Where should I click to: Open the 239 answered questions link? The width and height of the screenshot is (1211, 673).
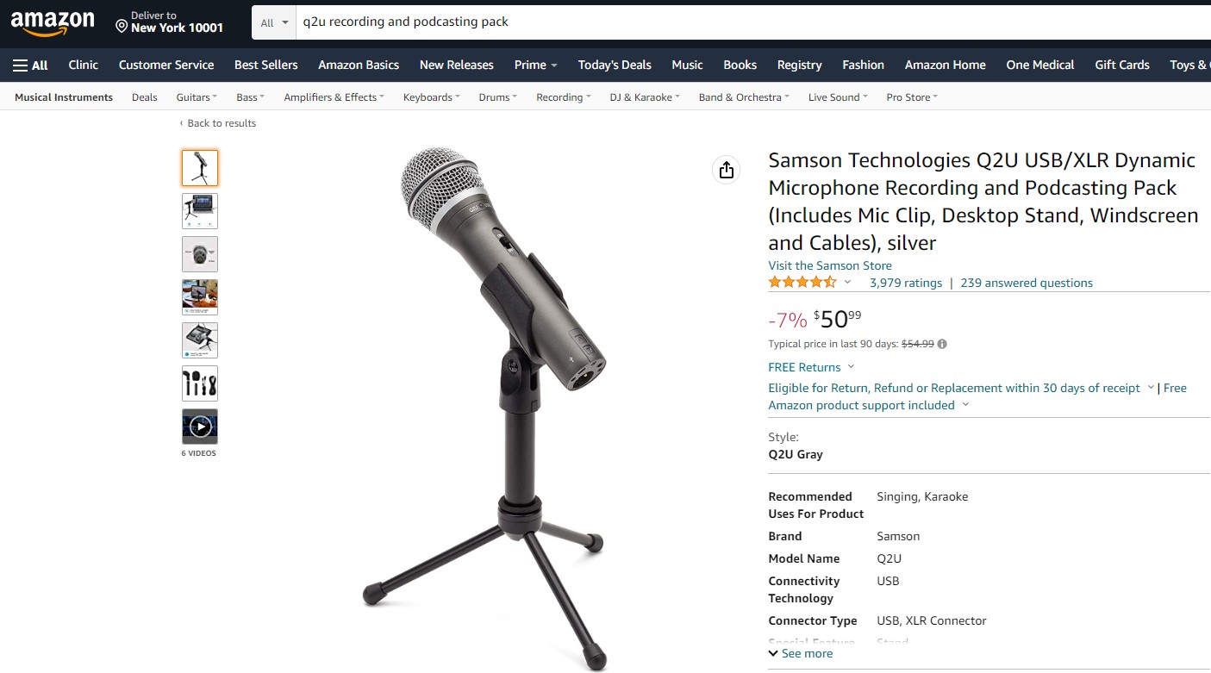pyautogui.click(x=1027, y=283)
